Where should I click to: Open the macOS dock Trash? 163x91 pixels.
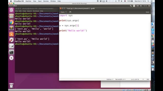click(153, 69)
